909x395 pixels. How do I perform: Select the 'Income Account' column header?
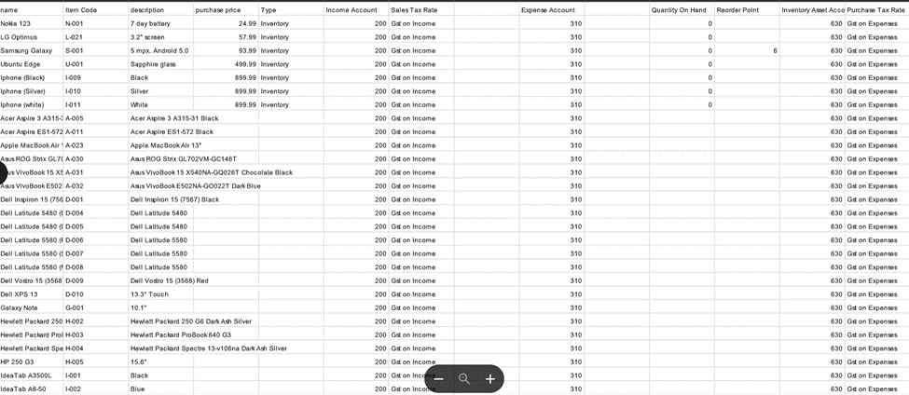(351, 10)
